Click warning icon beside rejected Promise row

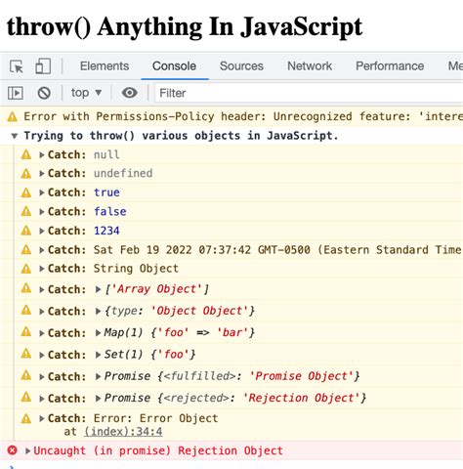tap(26, 398)
